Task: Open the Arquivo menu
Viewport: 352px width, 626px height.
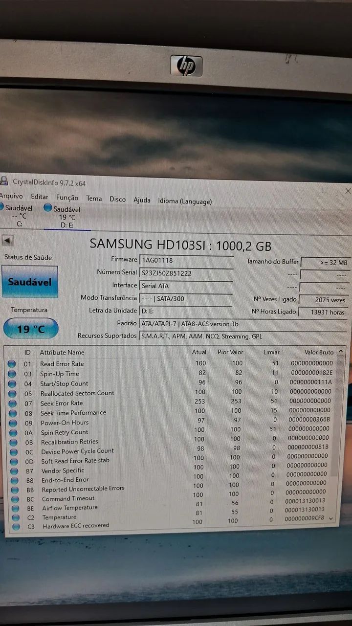Action: (11, 196)
